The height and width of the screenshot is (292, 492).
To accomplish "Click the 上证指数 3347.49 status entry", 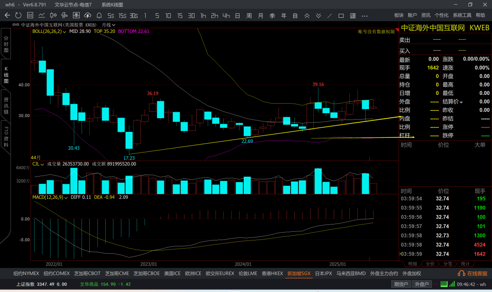I will tap(41, 284).
